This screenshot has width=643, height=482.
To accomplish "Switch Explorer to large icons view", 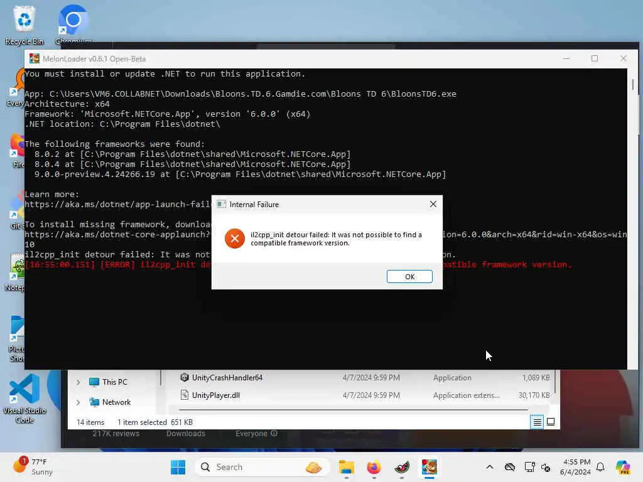I will click(x=551, y=422).
